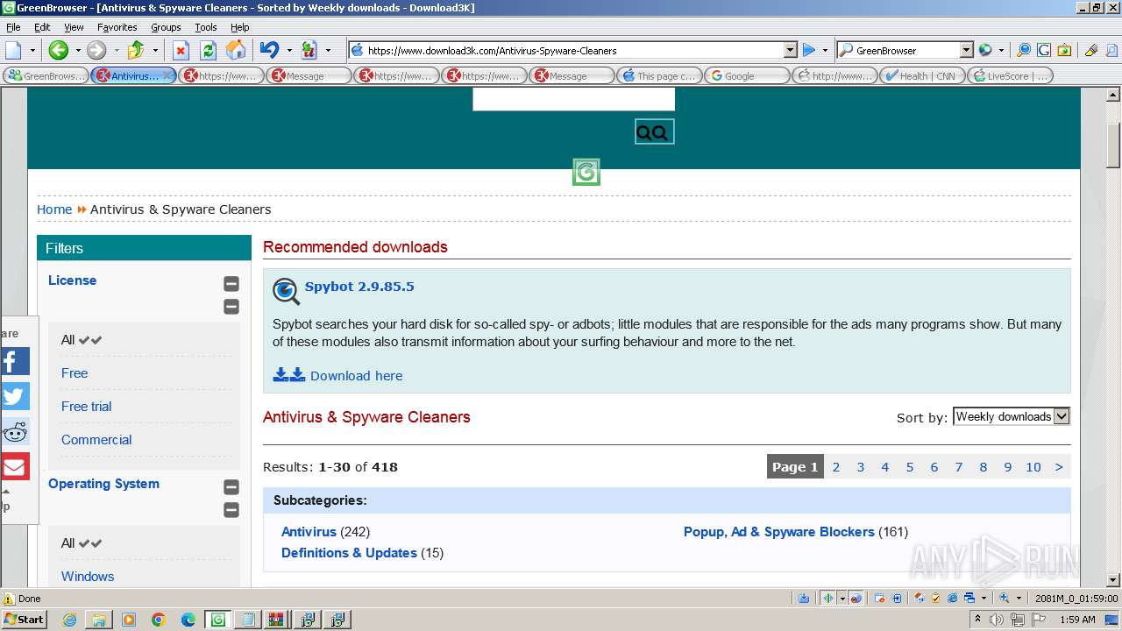Click the green G logo in header

click(x=586, y=173)
